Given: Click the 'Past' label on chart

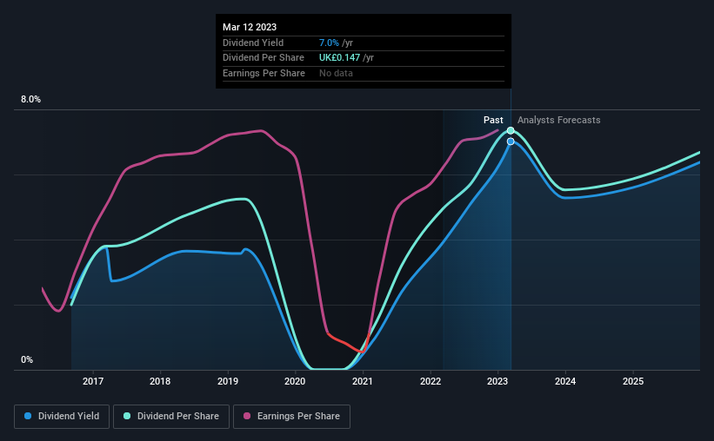Looking at the screenshot, I should [x=493, y=120].
